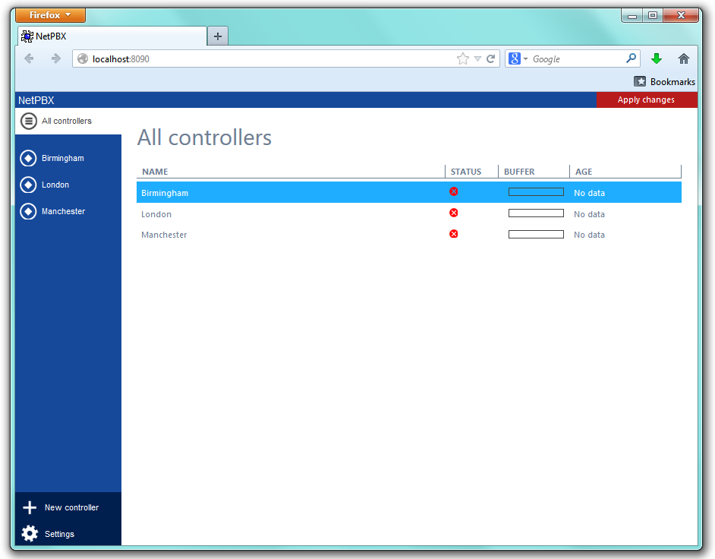Bookmark this page with the star icon
715x559 pixels.
(x=462, y=58)
